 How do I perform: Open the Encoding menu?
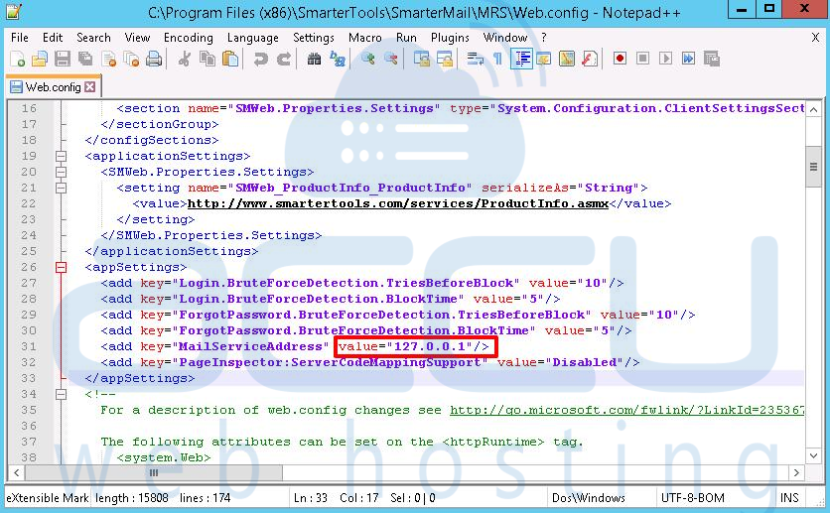tap(188, 38)
